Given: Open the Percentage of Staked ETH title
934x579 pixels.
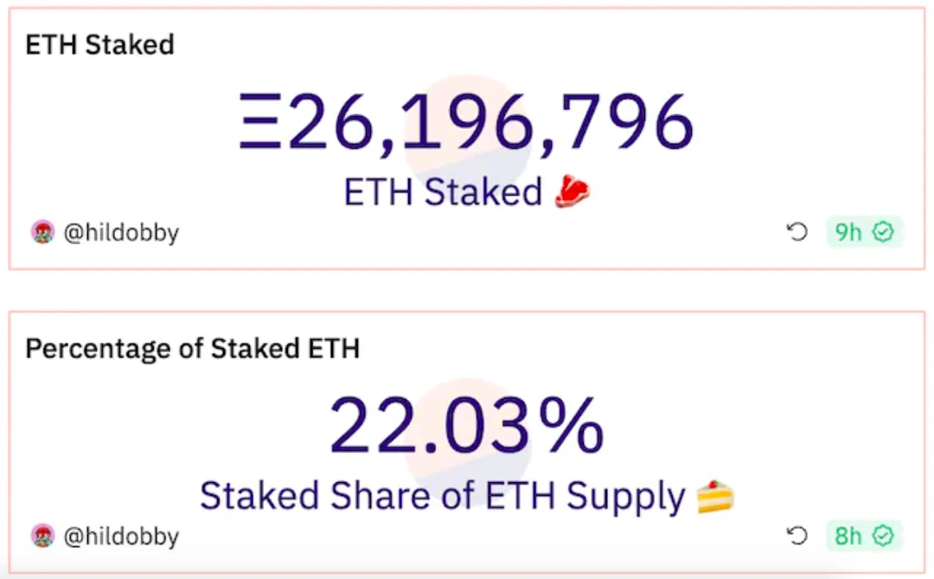Looking at the screenshot, I should pyautogui.click(x=192, y=349).
